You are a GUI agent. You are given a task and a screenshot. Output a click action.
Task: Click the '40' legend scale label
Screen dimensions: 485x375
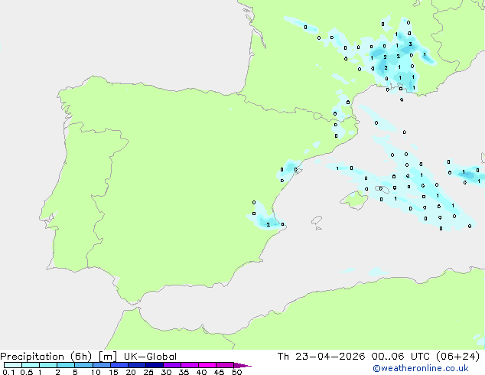tap(201, 372)
